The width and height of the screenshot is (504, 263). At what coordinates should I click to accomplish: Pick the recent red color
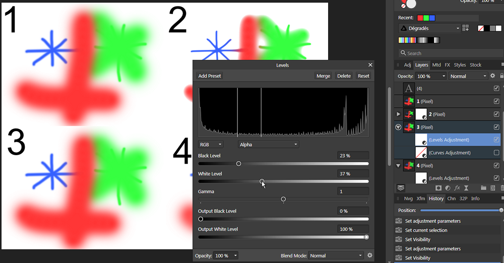420,18
